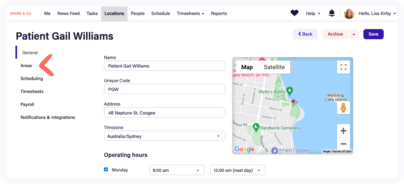Expand the Archive dropdown arrow

click(354, 34)
